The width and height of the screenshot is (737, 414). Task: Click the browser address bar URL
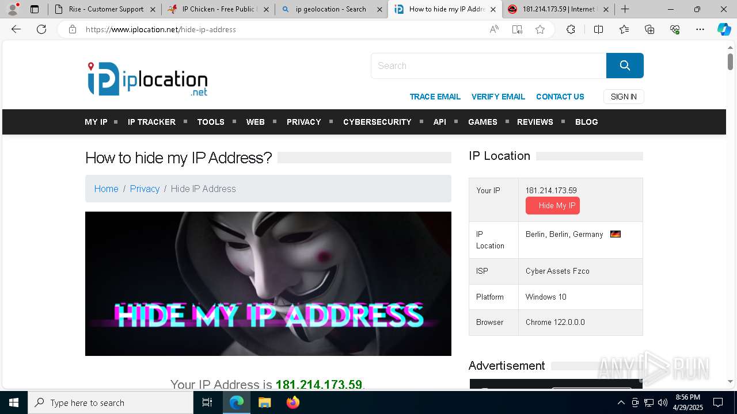[x=161, y=29]
